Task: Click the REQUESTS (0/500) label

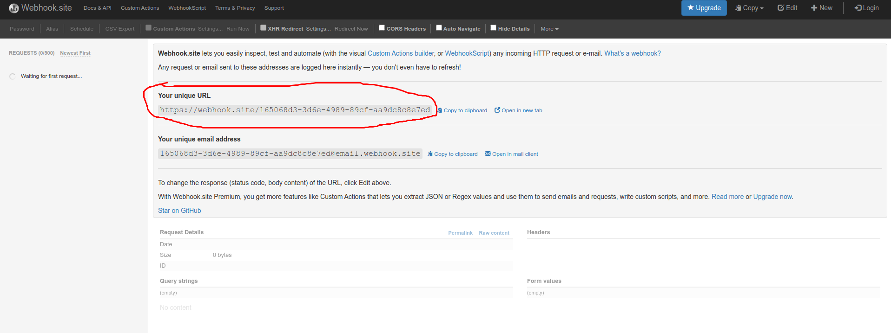Action: 32,53
